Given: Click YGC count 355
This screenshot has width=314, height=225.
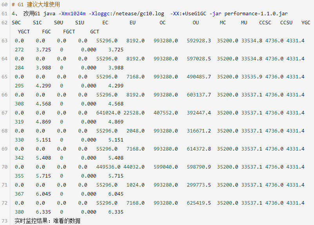Looking at the screenshot, I should [19, 176].
